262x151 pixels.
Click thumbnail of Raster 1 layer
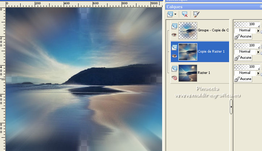coord(188,73)
